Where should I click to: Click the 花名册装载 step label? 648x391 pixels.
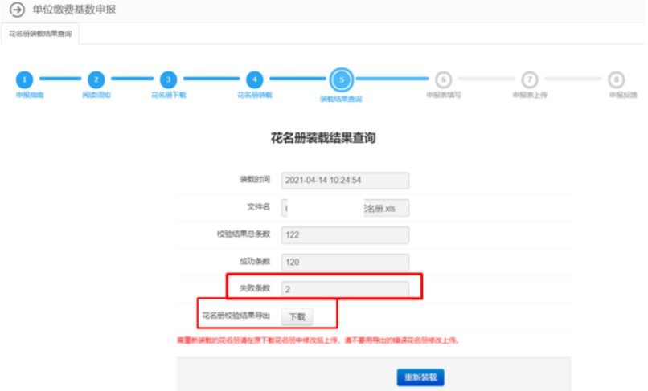255,95
